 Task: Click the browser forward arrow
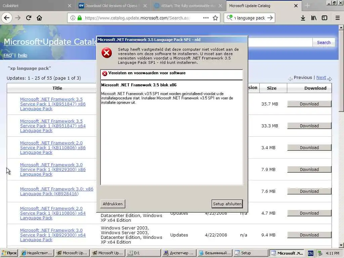(x=18, y=18)
